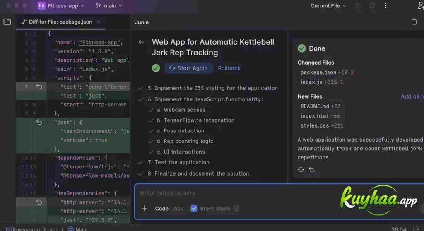This screenshot has height=231, width=424.
Task: Click step 8 Finalize and document the solution
Action: [198, 173]
